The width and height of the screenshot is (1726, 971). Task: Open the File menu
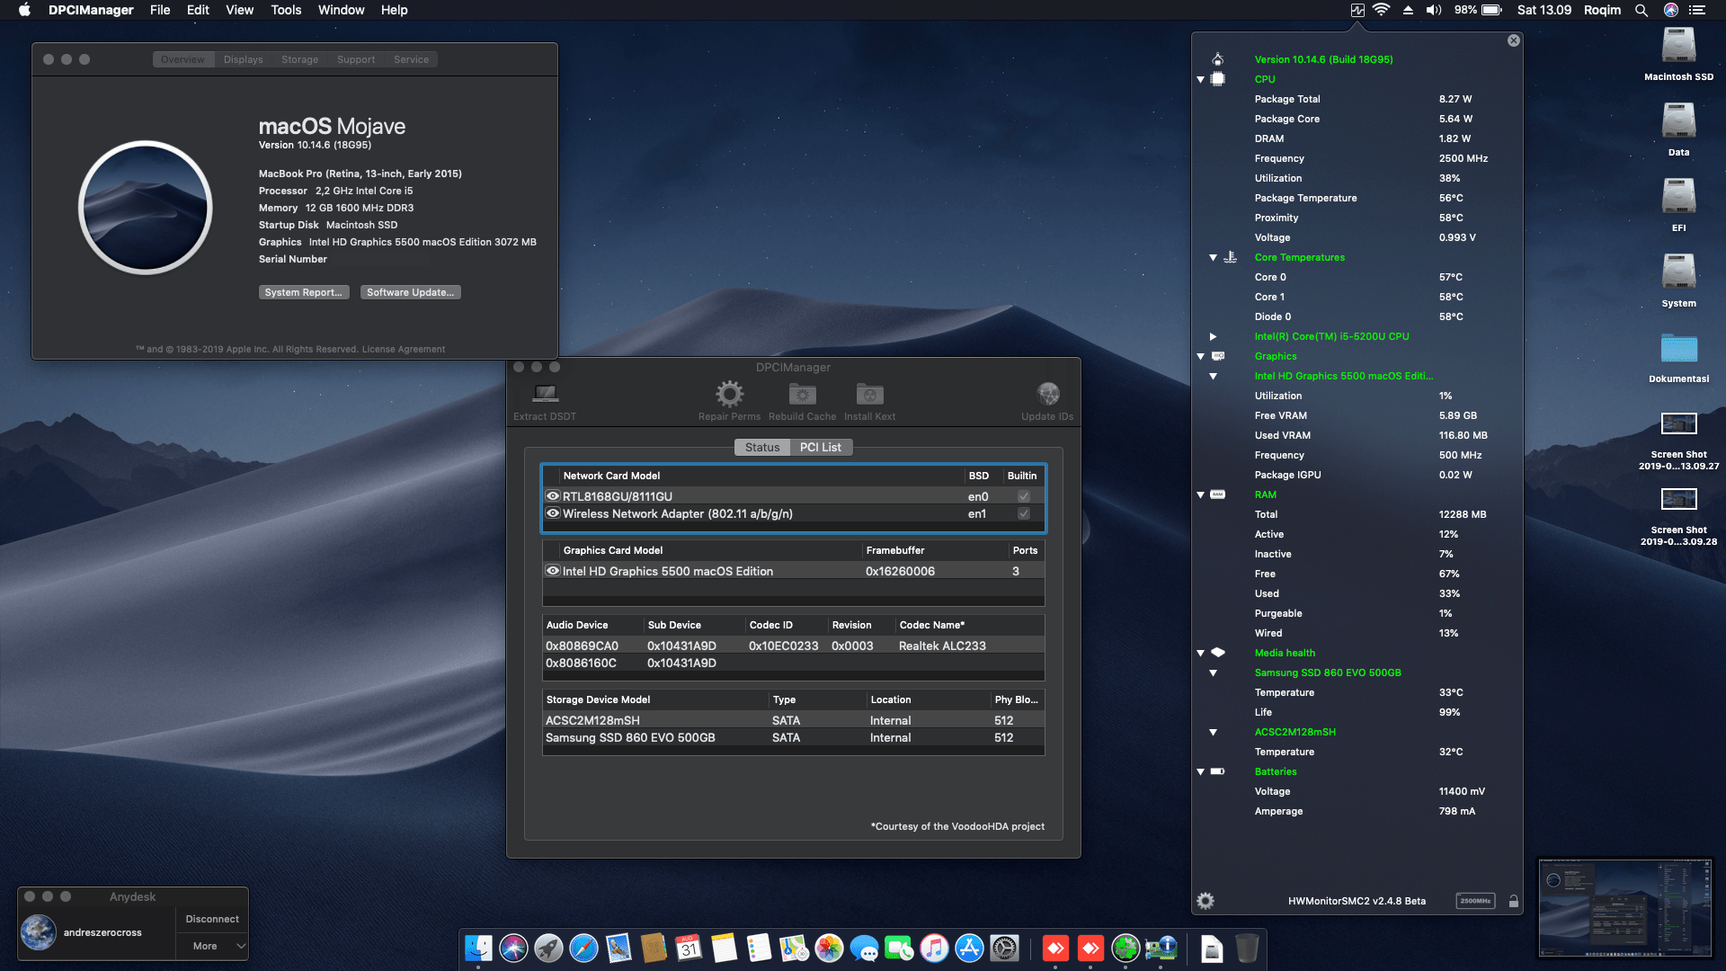click(160, 10)
